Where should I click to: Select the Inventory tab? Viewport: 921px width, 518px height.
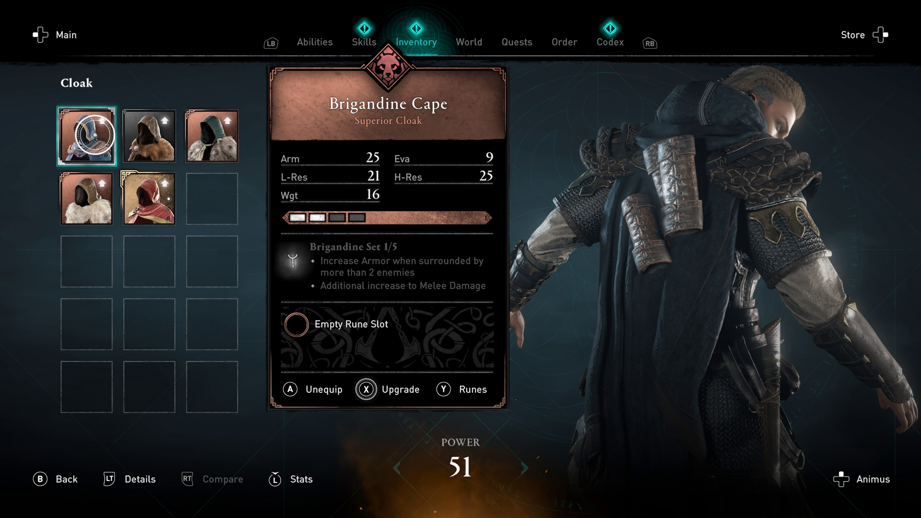pyautogui.click(x=415, y=42)
